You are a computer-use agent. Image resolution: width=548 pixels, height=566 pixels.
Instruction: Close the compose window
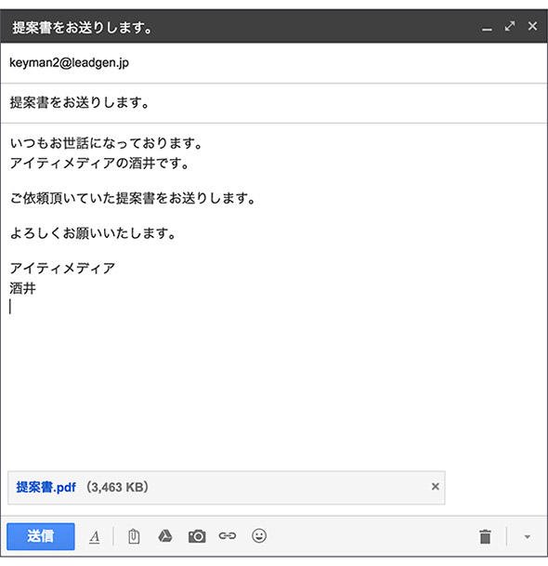(x=532, y=26)
